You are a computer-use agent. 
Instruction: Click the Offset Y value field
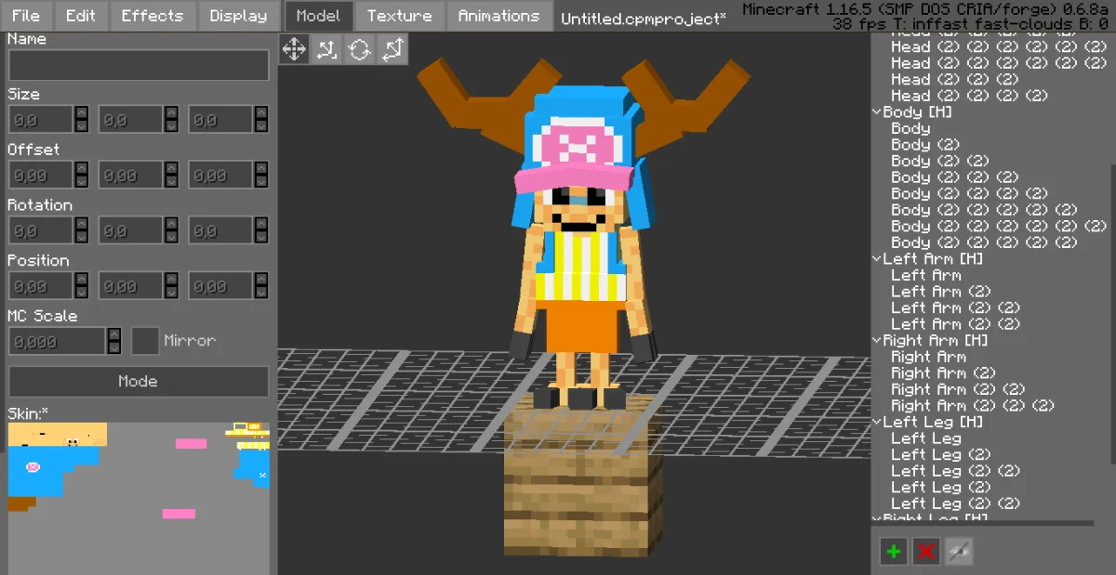[131, 175]
